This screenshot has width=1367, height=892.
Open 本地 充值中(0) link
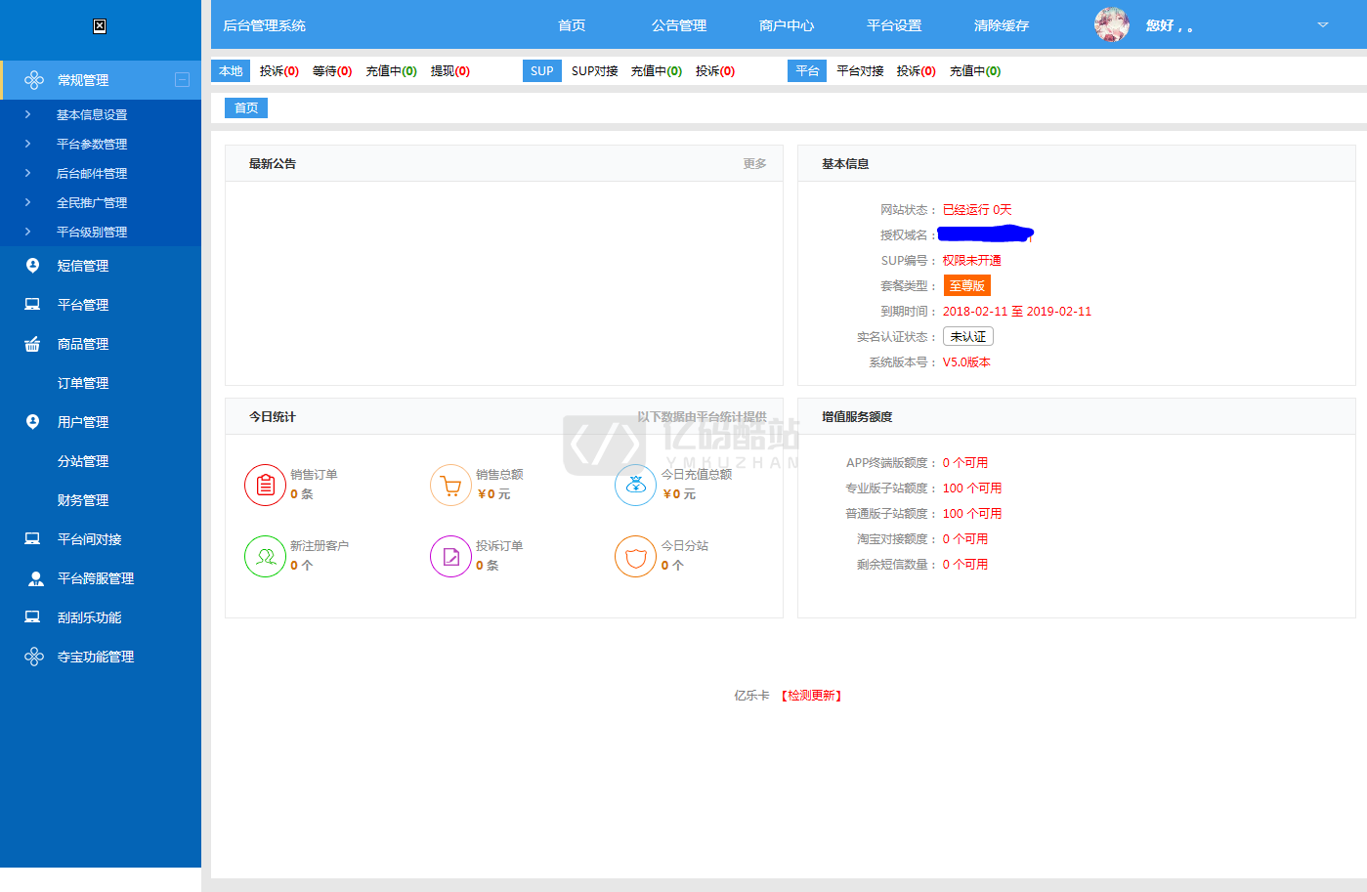[392, 71]
